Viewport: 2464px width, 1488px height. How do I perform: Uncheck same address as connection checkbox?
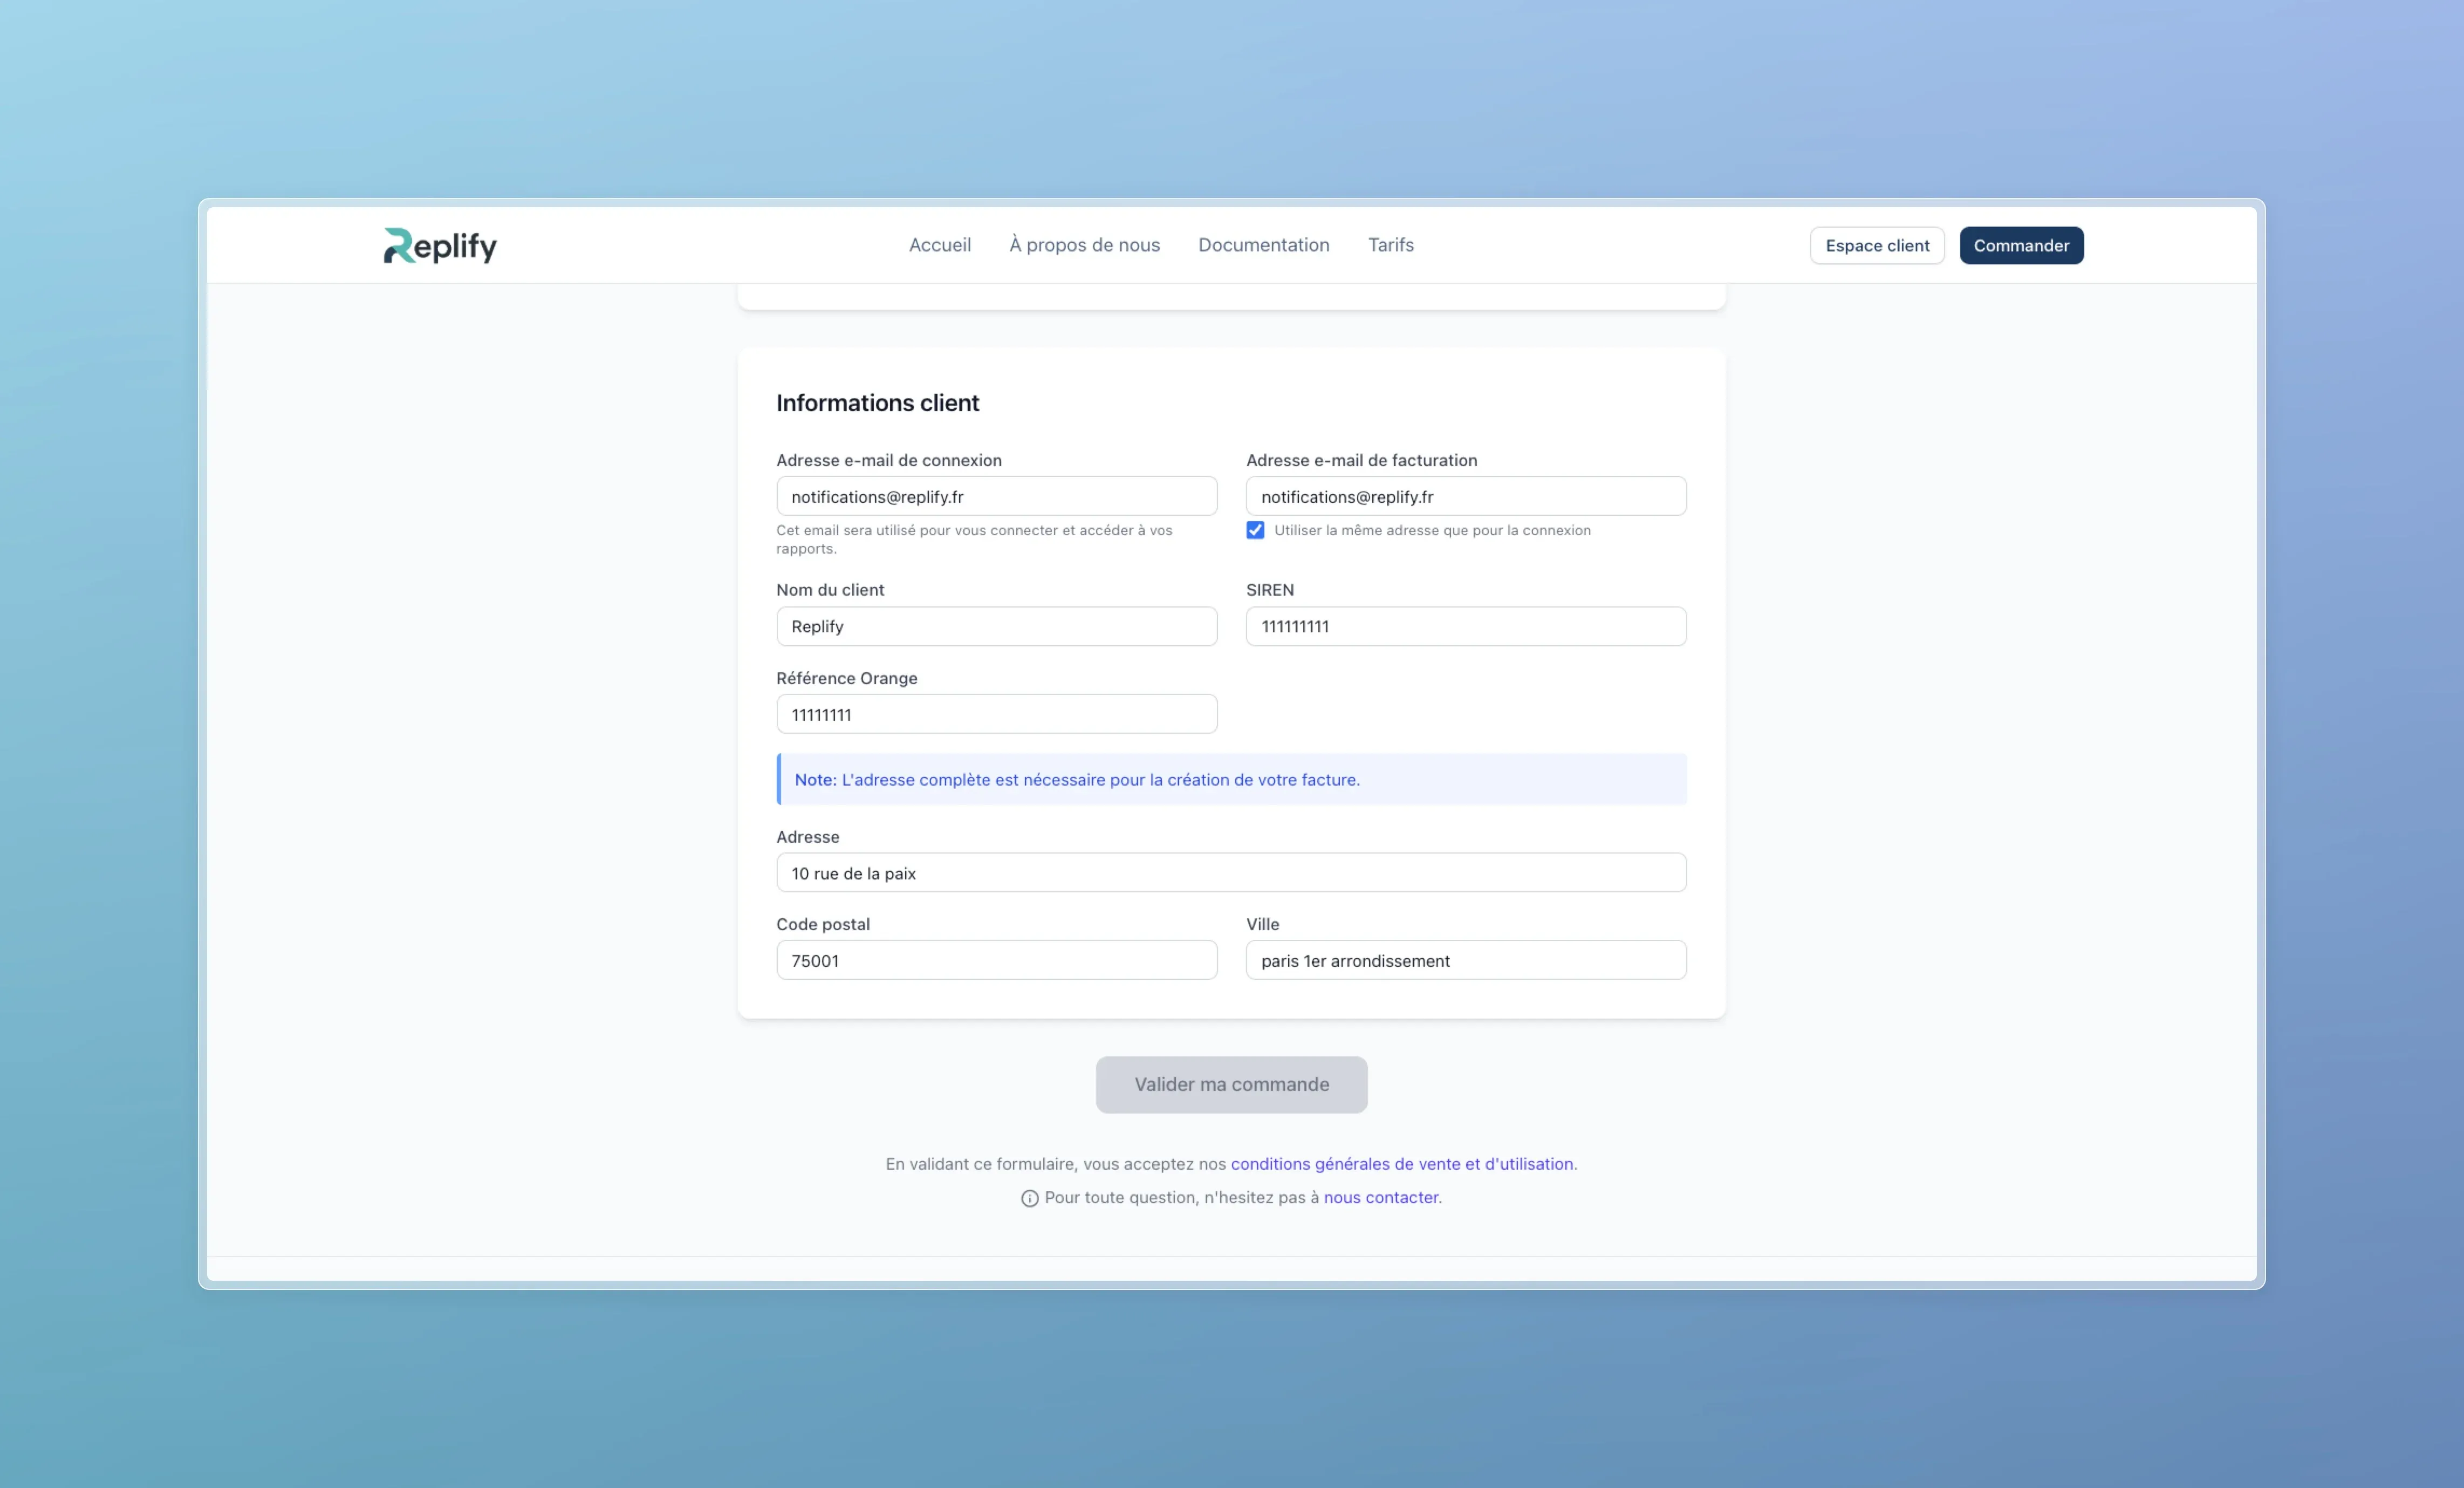click(x=1255, y=530)
